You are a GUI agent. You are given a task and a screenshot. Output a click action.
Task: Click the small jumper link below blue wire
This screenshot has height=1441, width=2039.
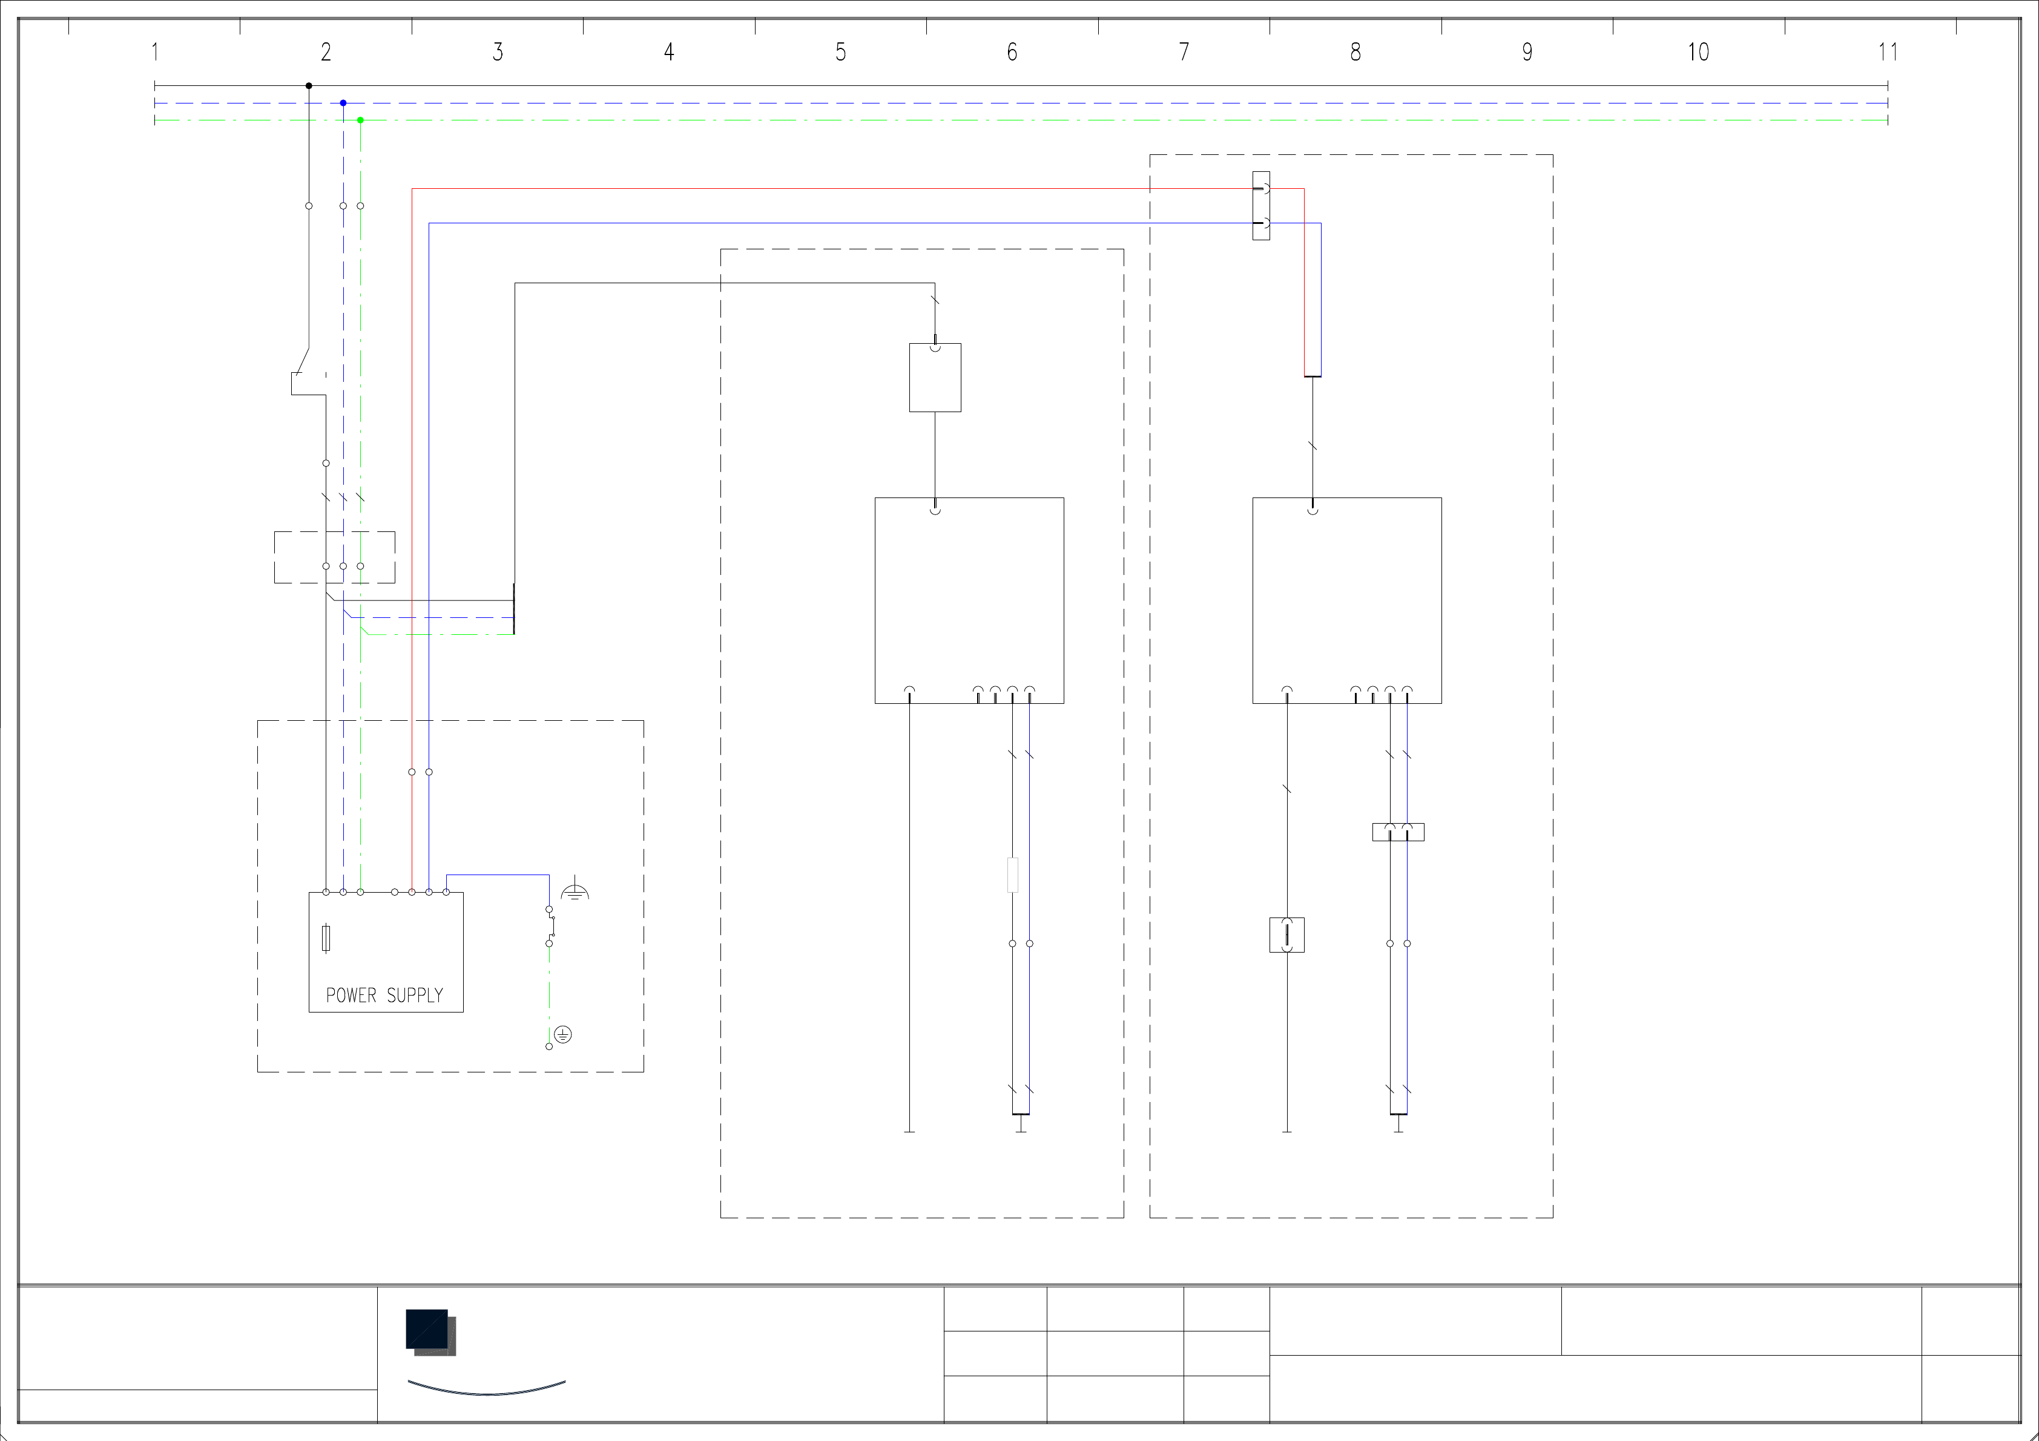click(552, 926)
